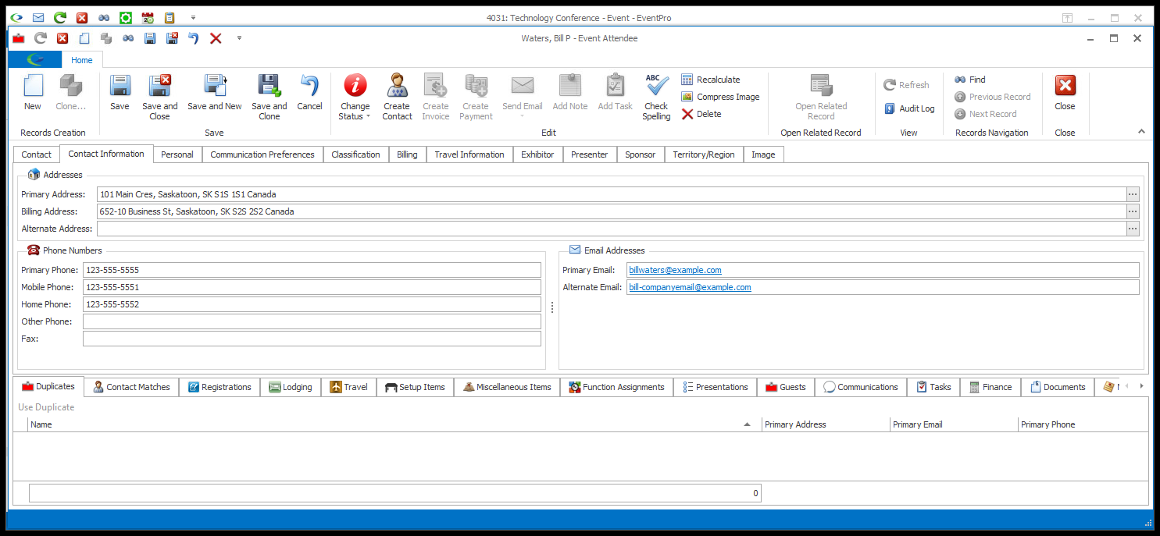This screenshot has height=536, width=1160.
Task: Switch to the Billing tab
Action: click(407, 154)
